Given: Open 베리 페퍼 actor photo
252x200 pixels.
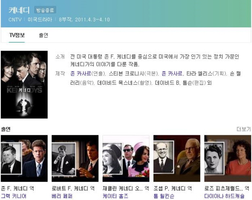Looking at the screenshot, I should (x=75, y=158).
